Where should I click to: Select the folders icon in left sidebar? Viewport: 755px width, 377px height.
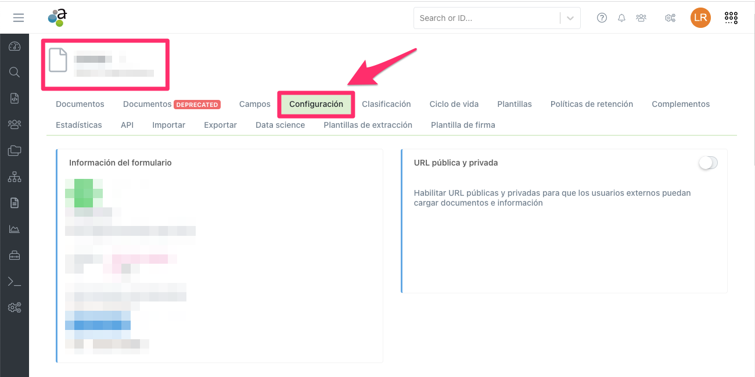click(x=14, y=150)
